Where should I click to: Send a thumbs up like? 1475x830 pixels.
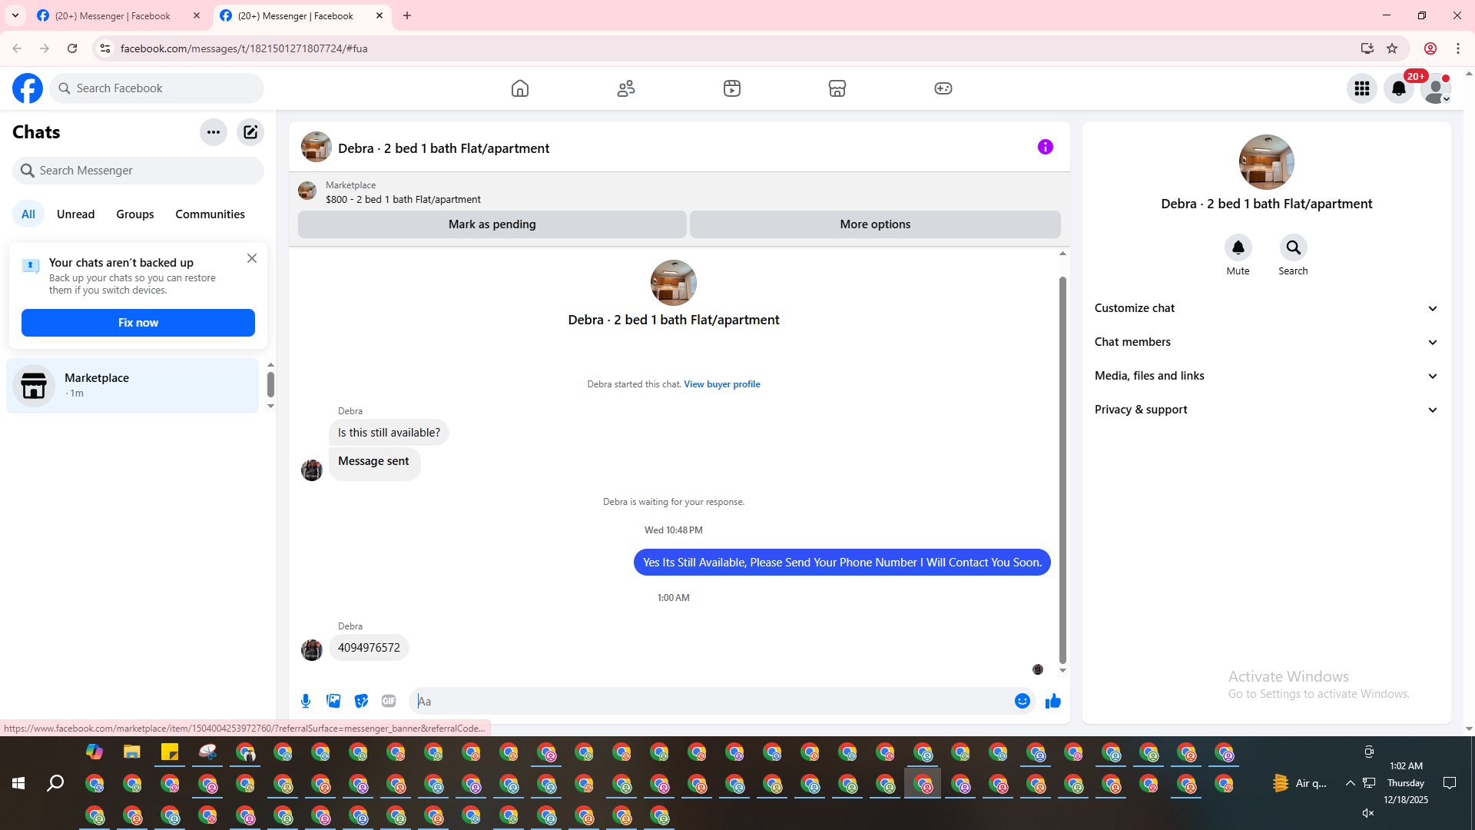click(x=1052, y=701)
